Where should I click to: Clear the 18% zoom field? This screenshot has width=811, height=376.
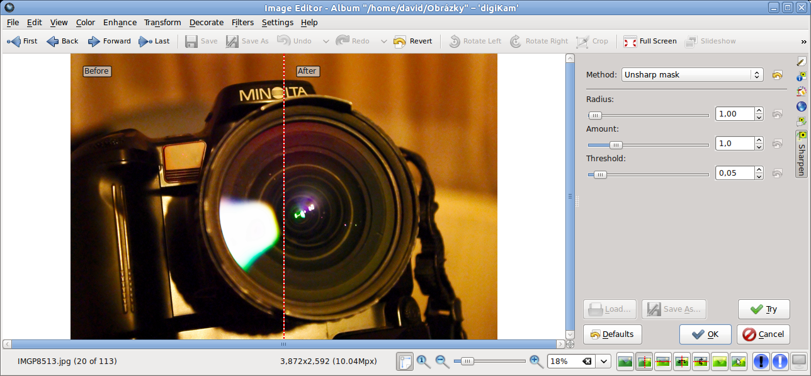click(x=587, y=362)
